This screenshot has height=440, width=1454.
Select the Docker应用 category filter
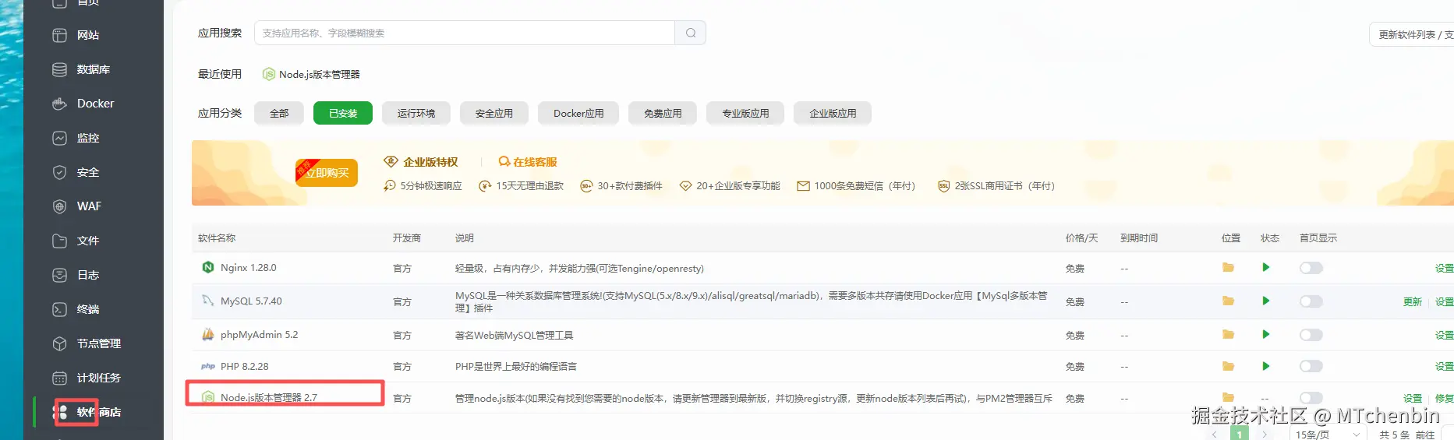click(578, 113)
